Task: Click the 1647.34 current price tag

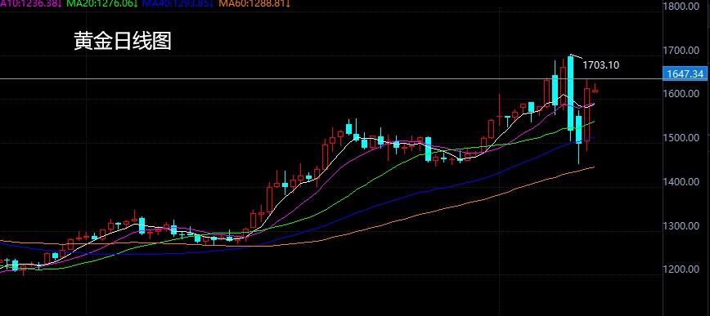Action: click(x=685, y=73)
